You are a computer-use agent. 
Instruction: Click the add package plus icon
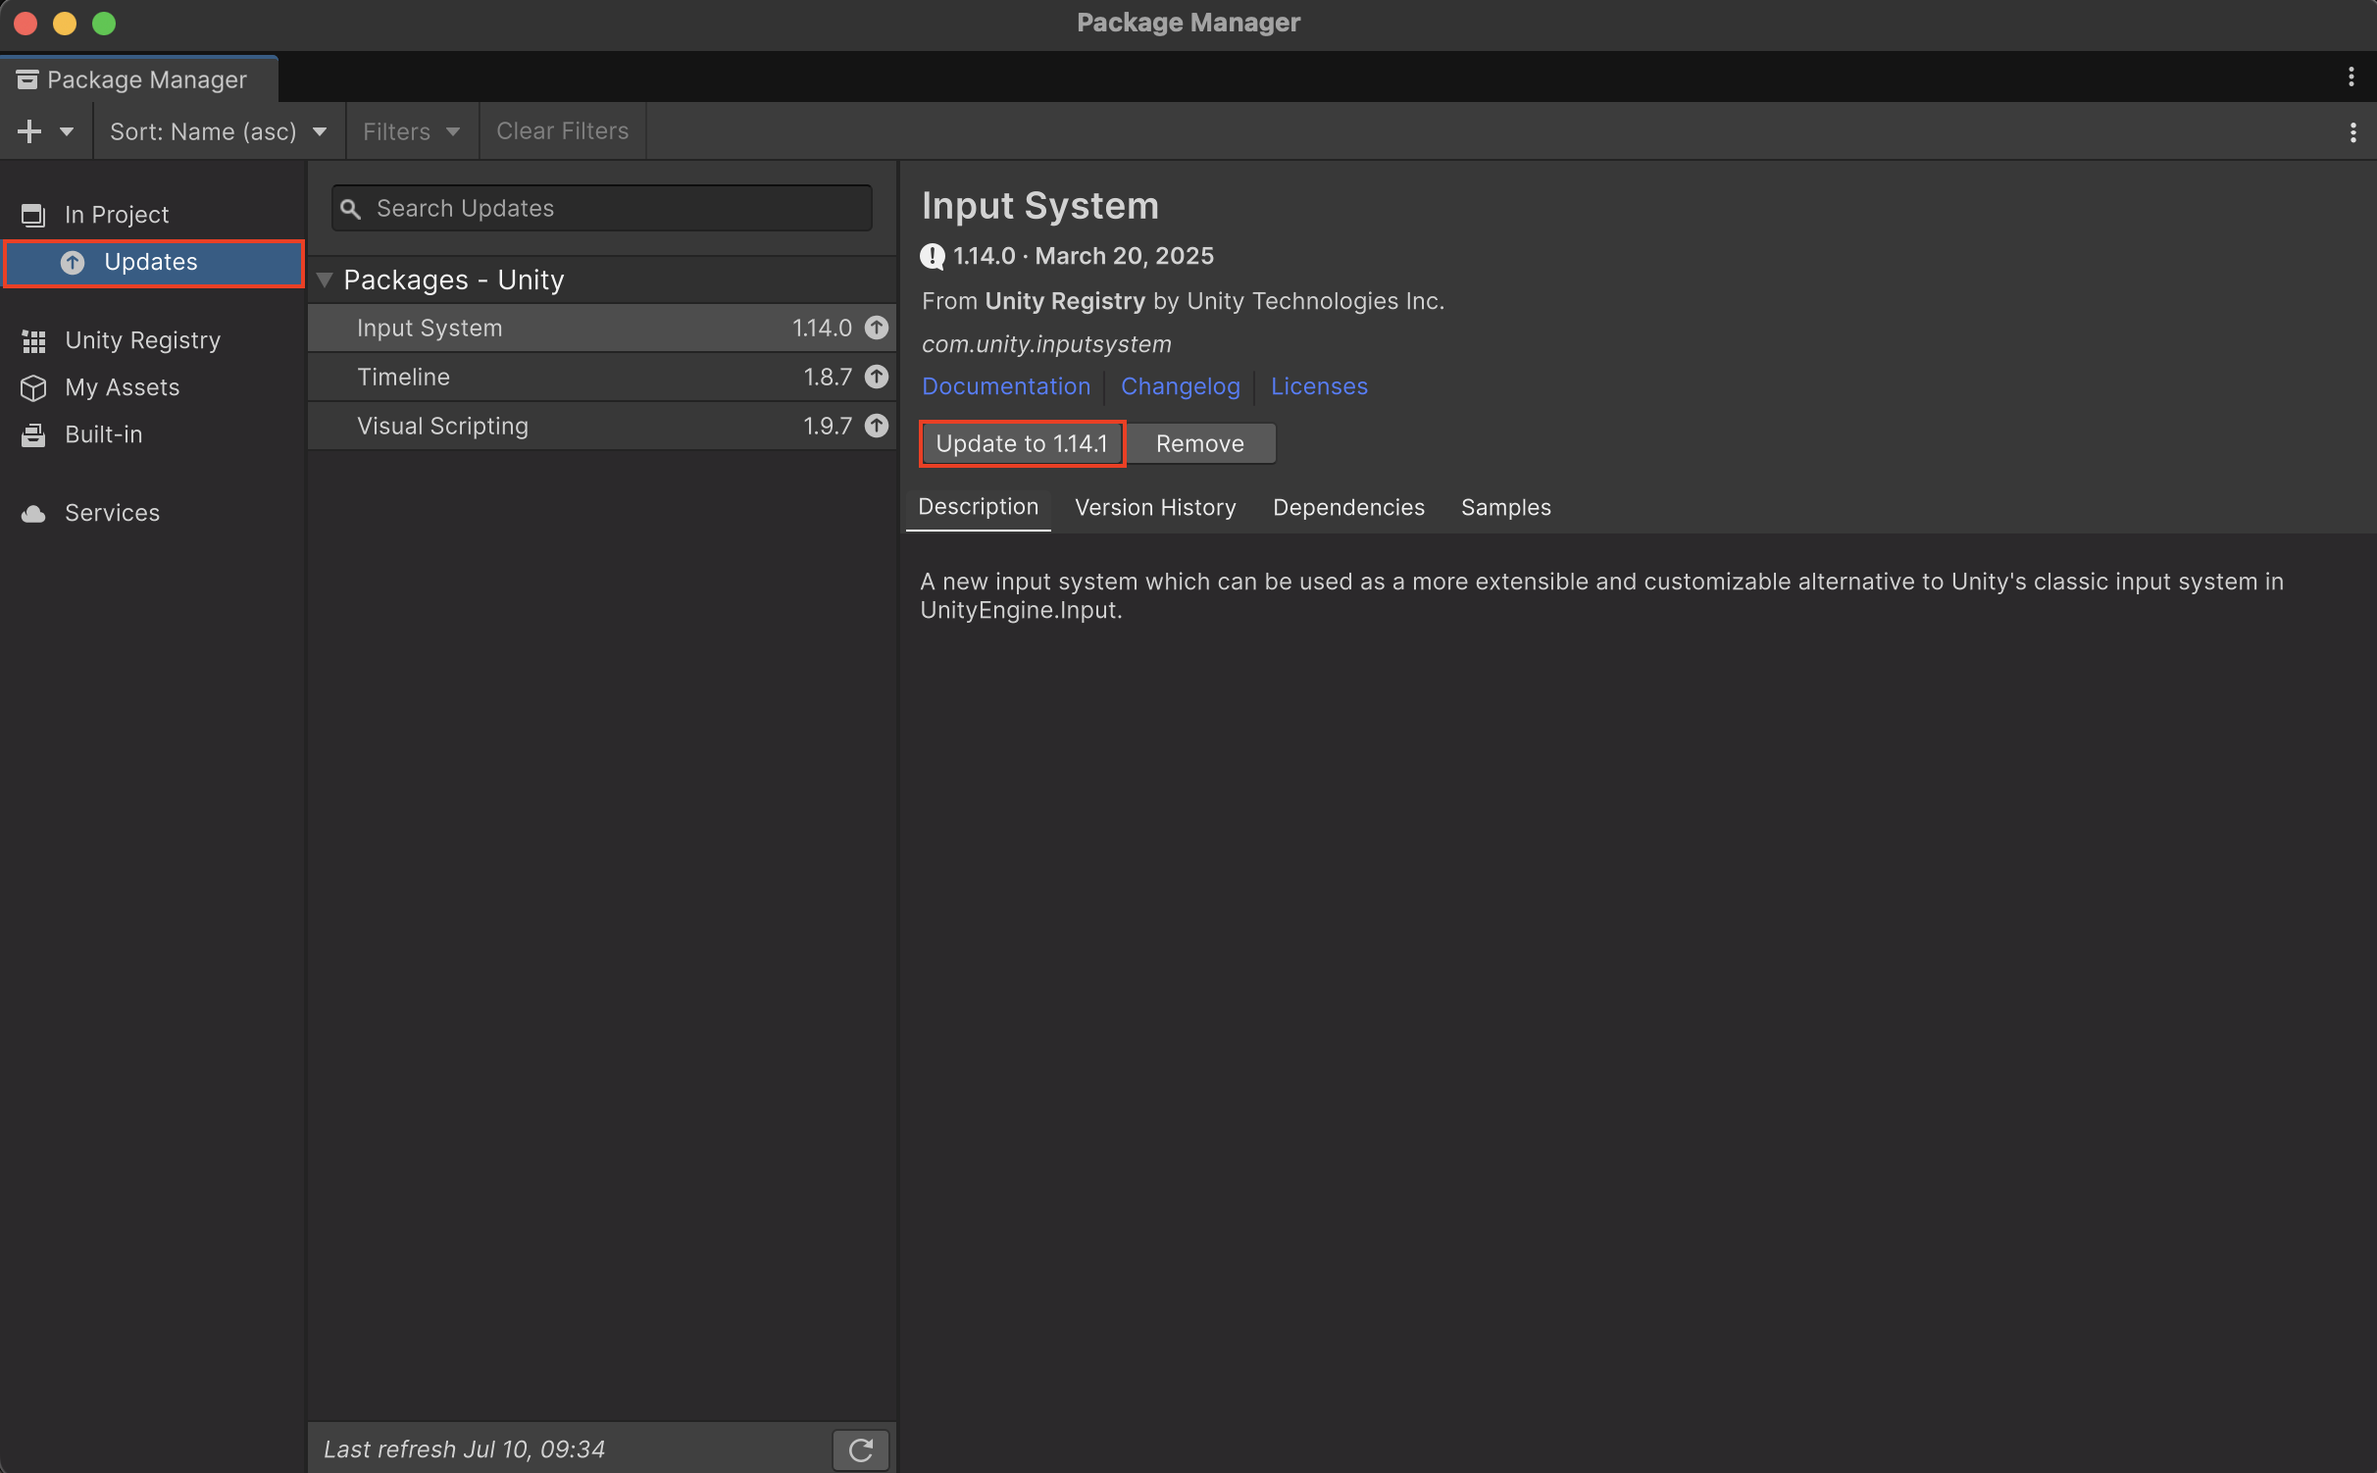(28, 130)
